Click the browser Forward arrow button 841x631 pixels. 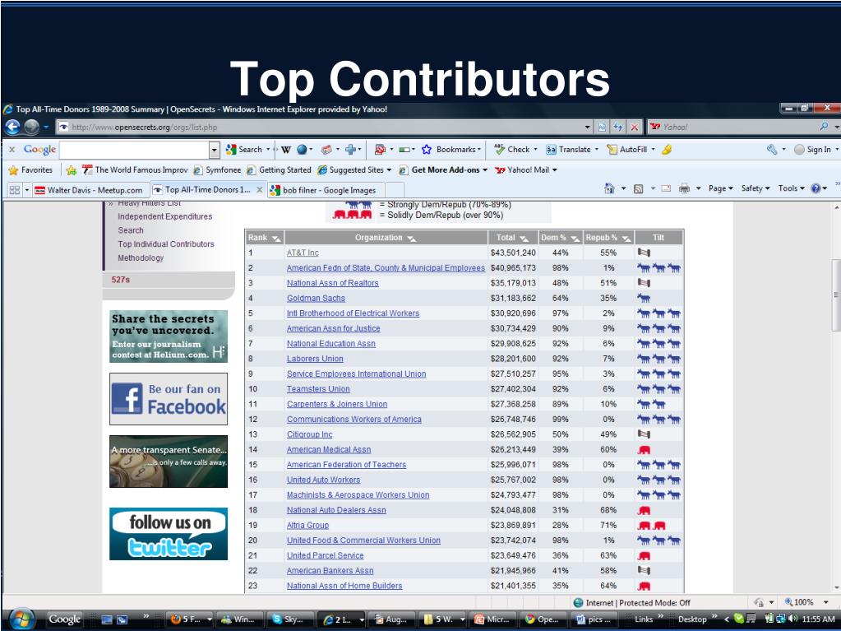[x=31, y=128]
